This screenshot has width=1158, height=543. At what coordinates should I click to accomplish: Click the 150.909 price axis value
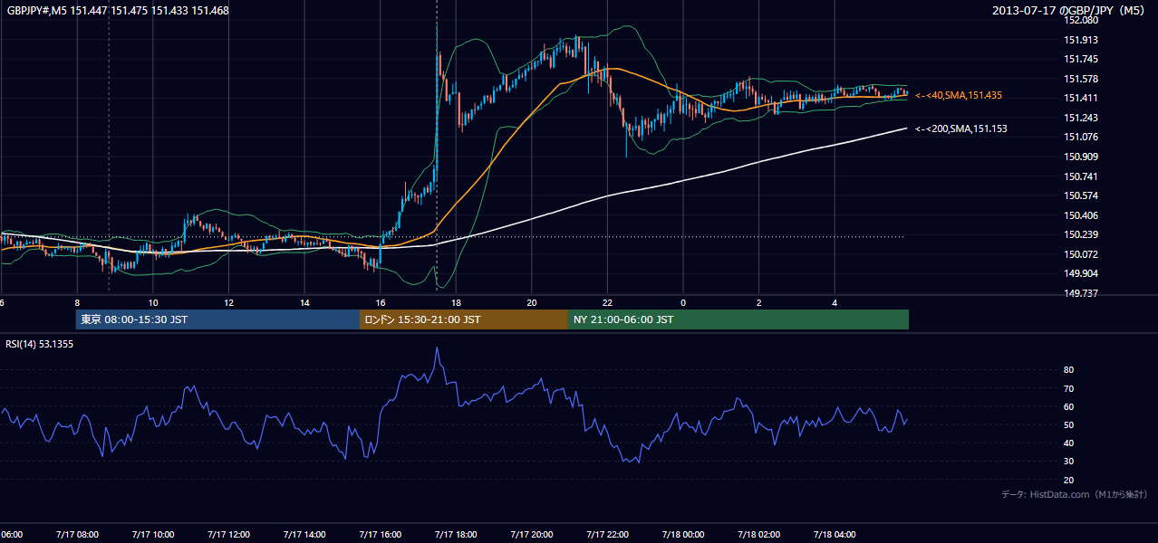[x=1080, y=157]
